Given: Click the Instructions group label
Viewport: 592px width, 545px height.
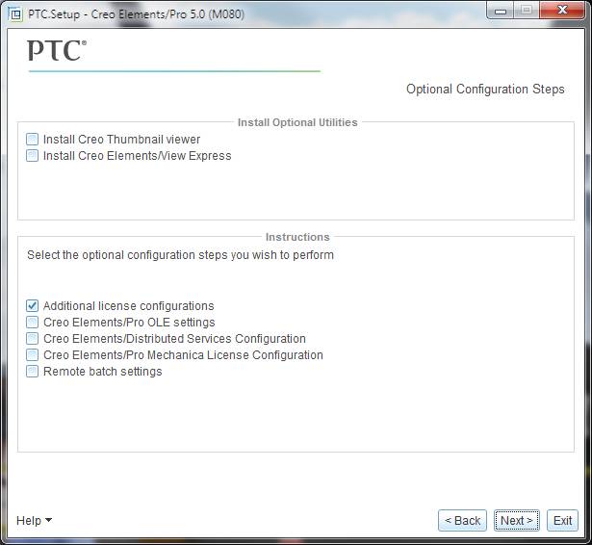Looking at the screenshot, I should tap(297, 237).
